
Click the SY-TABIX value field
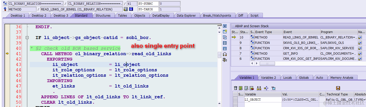(x=170, y=9)
